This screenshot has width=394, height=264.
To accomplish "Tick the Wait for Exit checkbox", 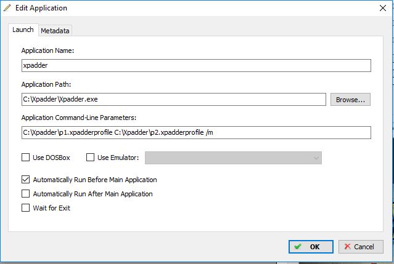I will (26, 207).
